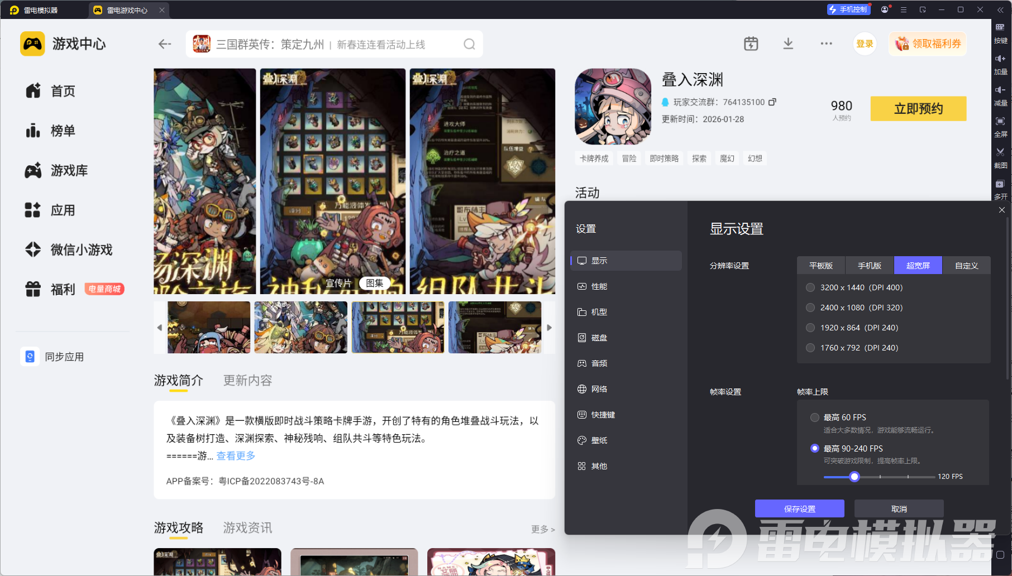Take a screenshot with 截图
Screen dimensions: 1012x576
pyautogui.click(x=1000, y=159)
